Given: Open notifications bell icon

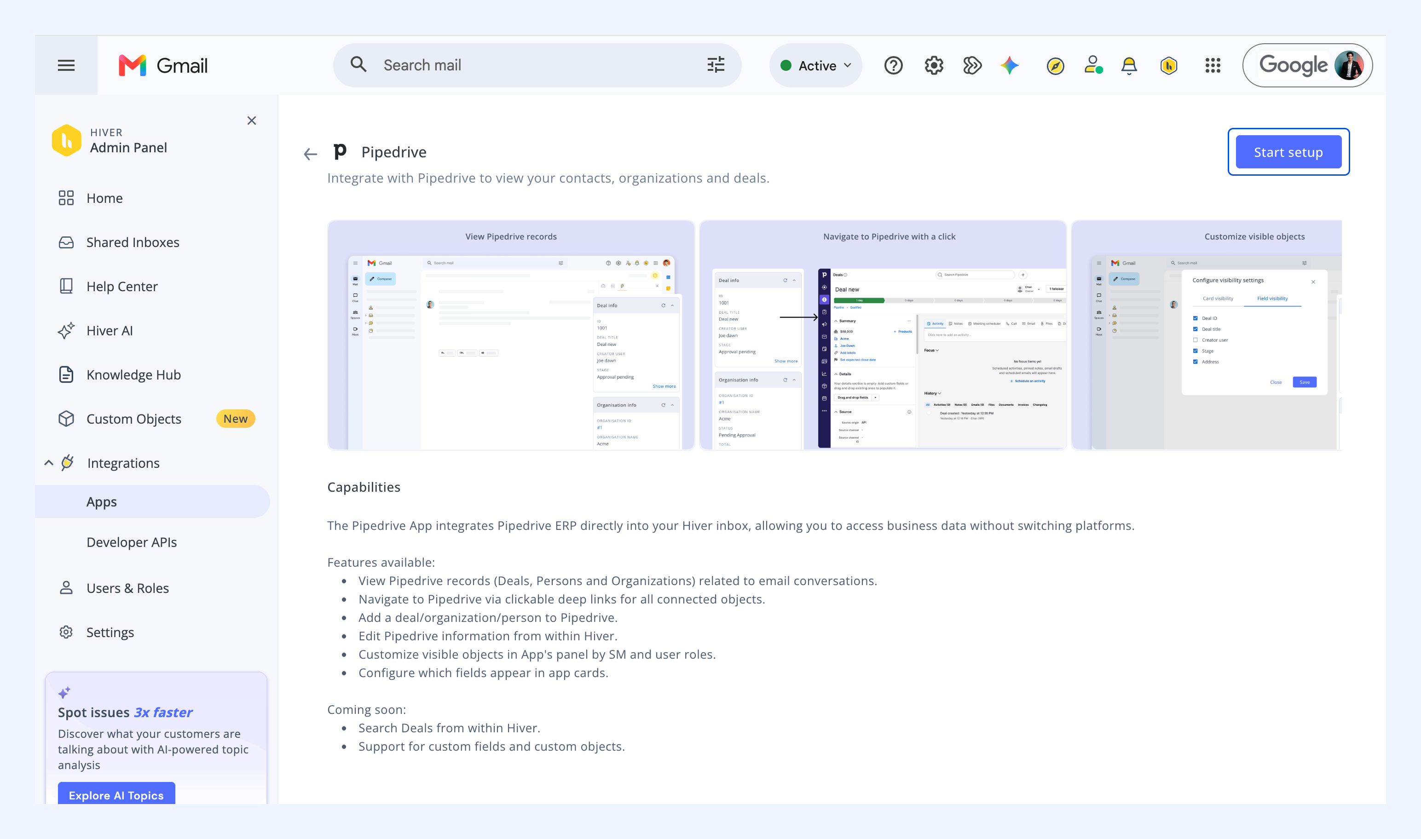Looking at the screenshot, I should 1129,66.
